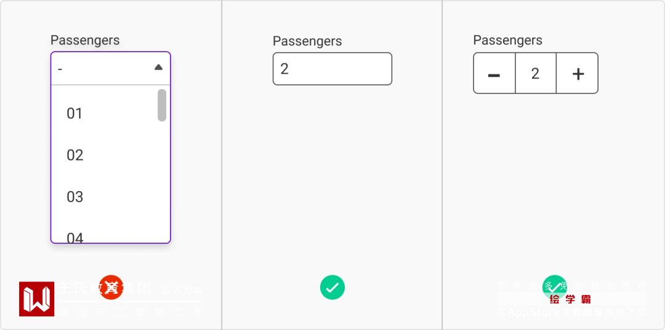Click the middle green checkmark icon

(332, 287)
